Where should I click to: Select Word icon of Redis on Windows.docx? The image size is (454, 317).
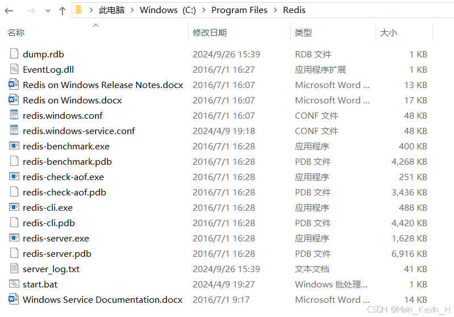click(x=14, y=100)
